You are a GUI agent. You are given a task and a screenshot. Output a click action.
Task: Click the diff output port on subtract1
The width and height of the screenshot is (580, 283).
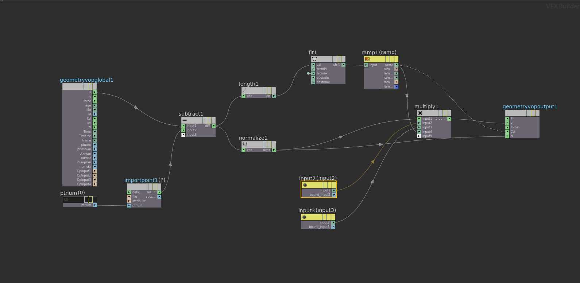(213, 126)
